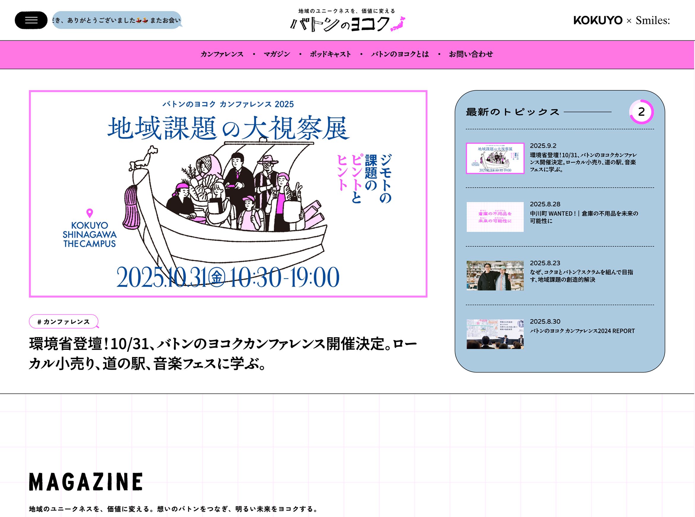This screenshot has height=517, width=695.
Task: Open the 2025.9.2 topic thumbnail
Action: tap(495, 158)
